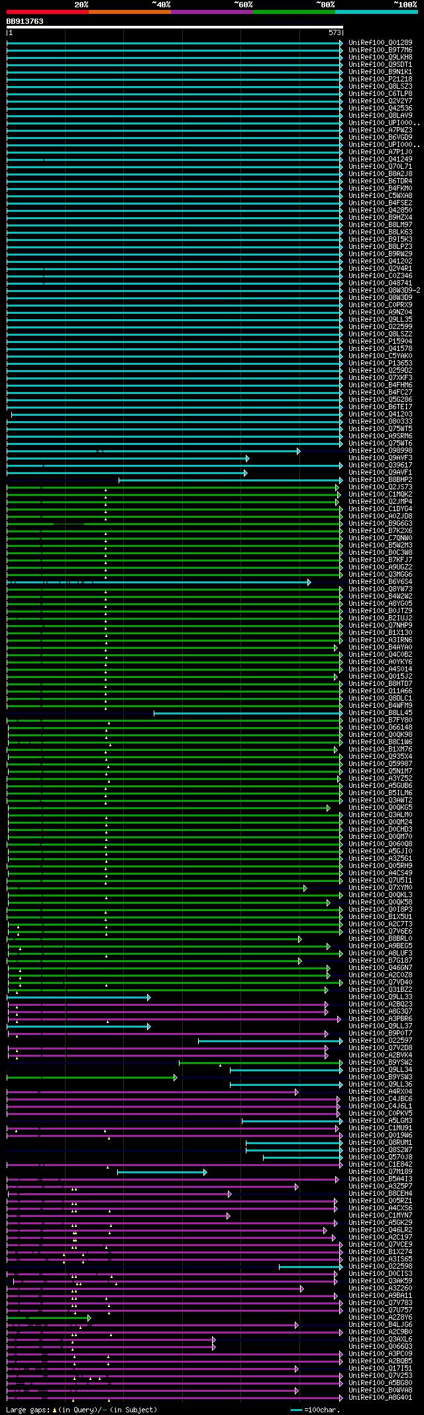This screenshot has height=1415, width=424.
Task: Open hit UniRef100_B1X5U1
Action: 380,916
